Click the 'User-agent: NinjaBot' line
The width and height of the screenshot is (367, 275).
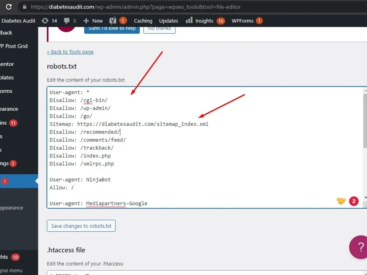point(80,180)
